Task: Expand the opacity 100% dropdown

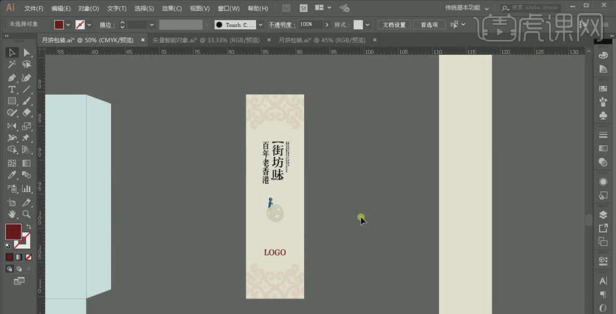Action: click(325, 25)
